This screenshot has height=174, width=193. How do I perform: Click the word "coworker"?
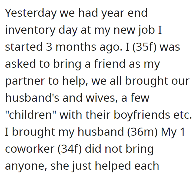[x=30, y=149]
